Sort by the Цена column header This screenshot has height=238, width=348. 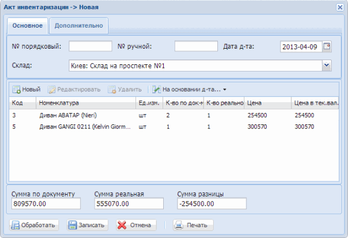268,103
